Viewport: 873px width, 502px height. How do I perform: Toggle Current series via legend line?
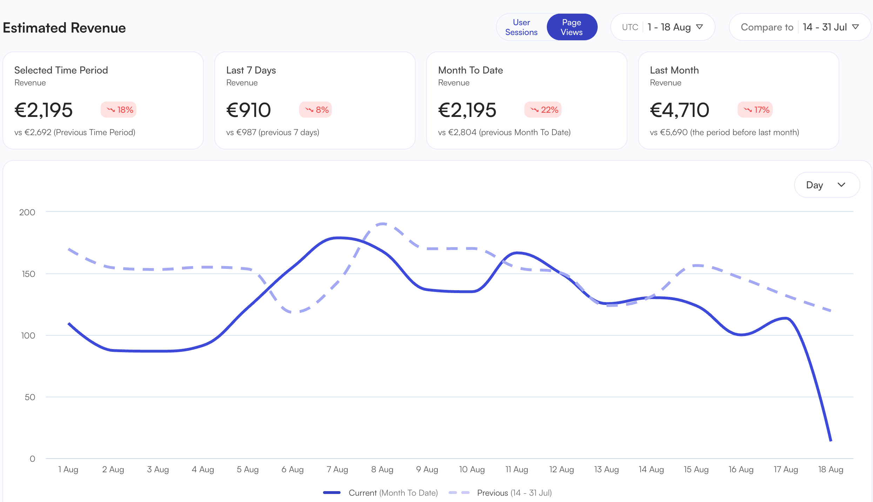[332, 493]
